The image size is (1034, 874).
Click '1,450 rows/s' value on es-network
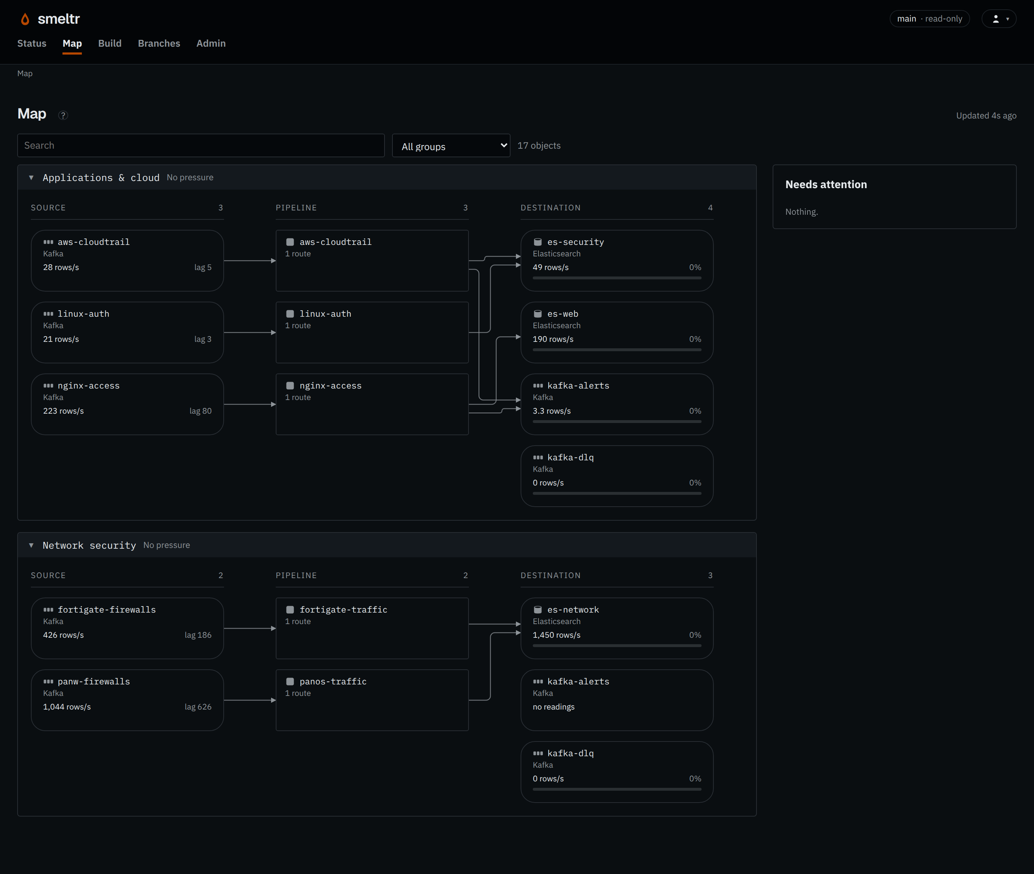click(556, 635)
